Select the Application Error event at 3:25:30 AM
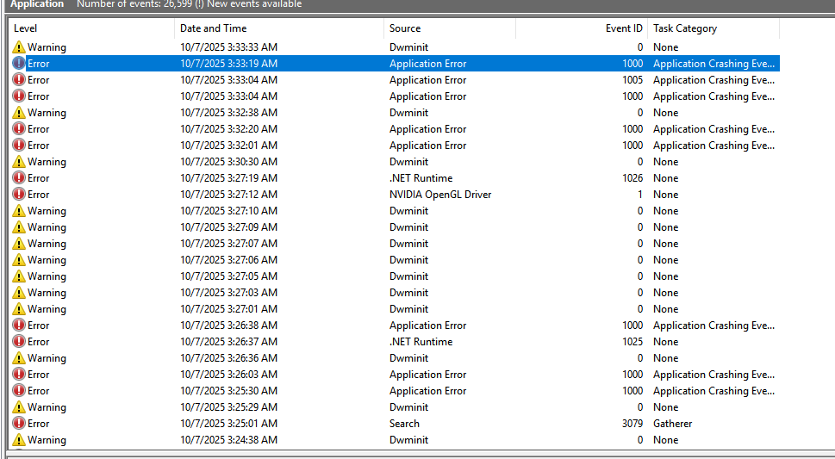Screen dimensions: 835x459 [427, 391]
